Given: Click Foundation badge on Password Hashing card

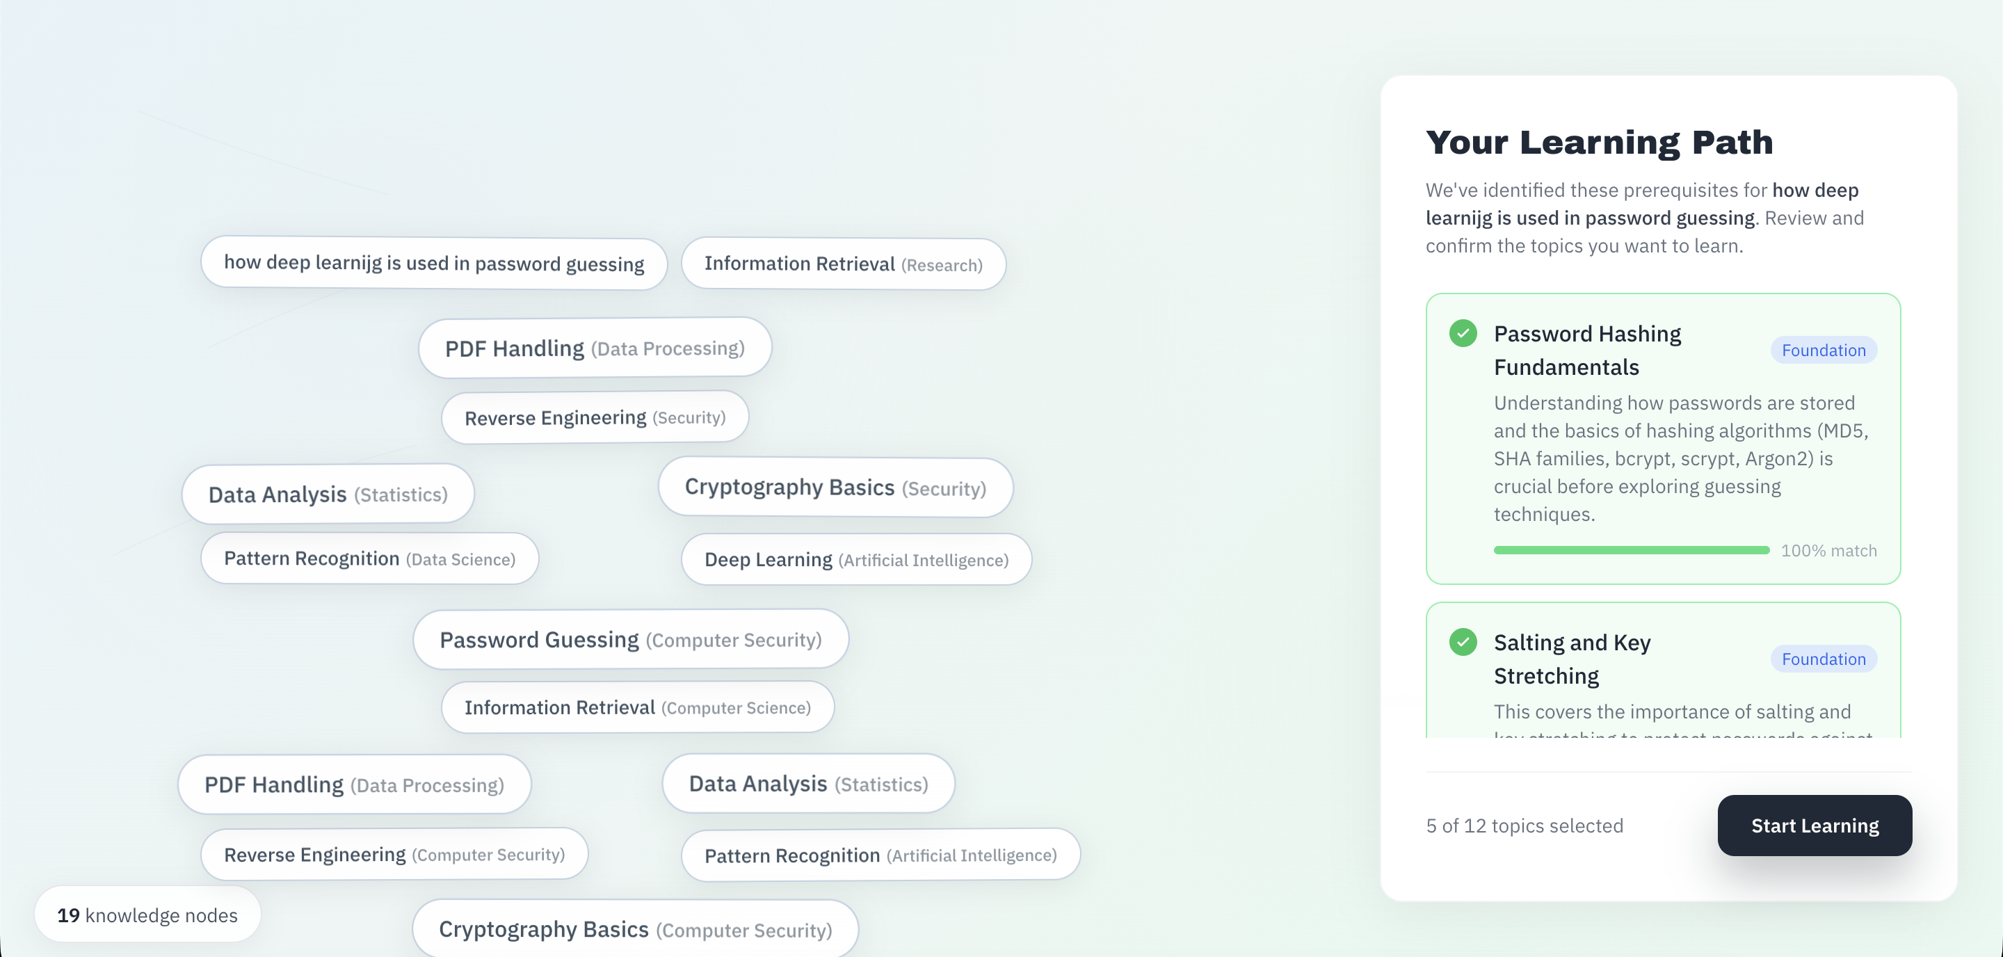Looking at the screenshot, I should click(1823, 350).
